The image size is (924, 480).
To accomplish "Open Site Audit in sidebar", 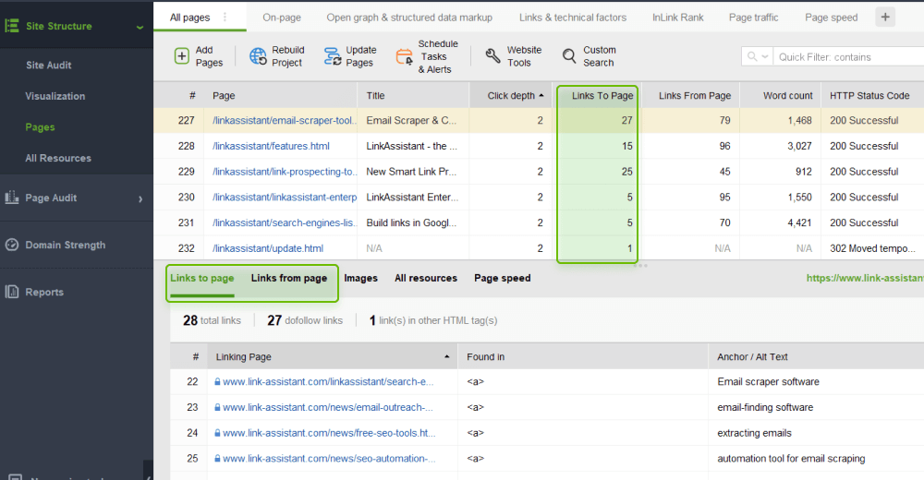I will pos(48,65).
